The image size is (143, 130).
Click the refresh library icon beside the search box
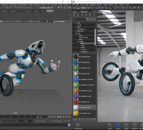pos(94,19)
